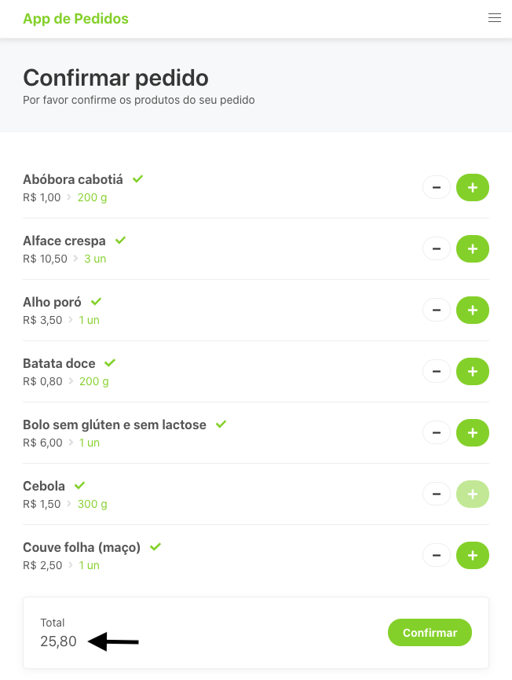Decrease the Cebola amount
Viewport: 512px width, 680px height.
click(x=437, y=494)
